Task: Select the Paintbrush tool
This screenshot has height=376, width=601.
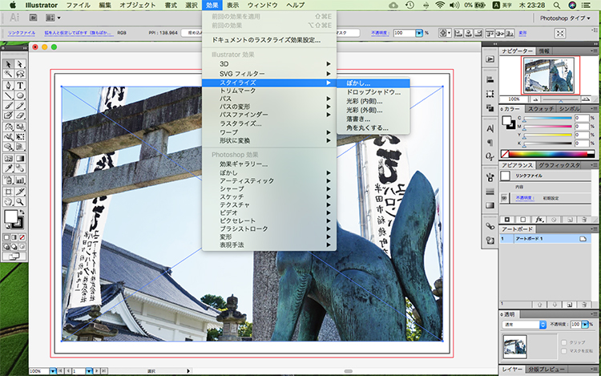Action: (x=8, y=106)
